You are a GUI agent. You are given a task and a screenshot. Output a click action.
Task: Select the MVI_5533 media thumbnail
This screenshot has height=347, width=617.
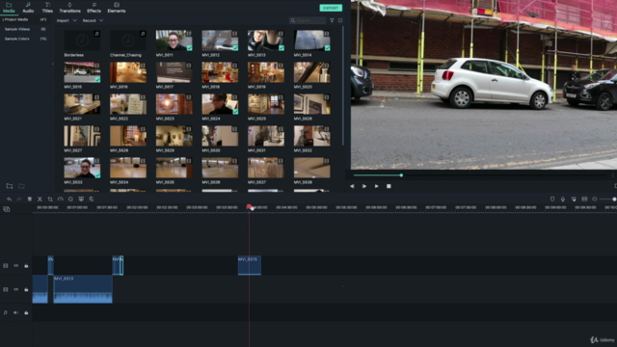82,168
